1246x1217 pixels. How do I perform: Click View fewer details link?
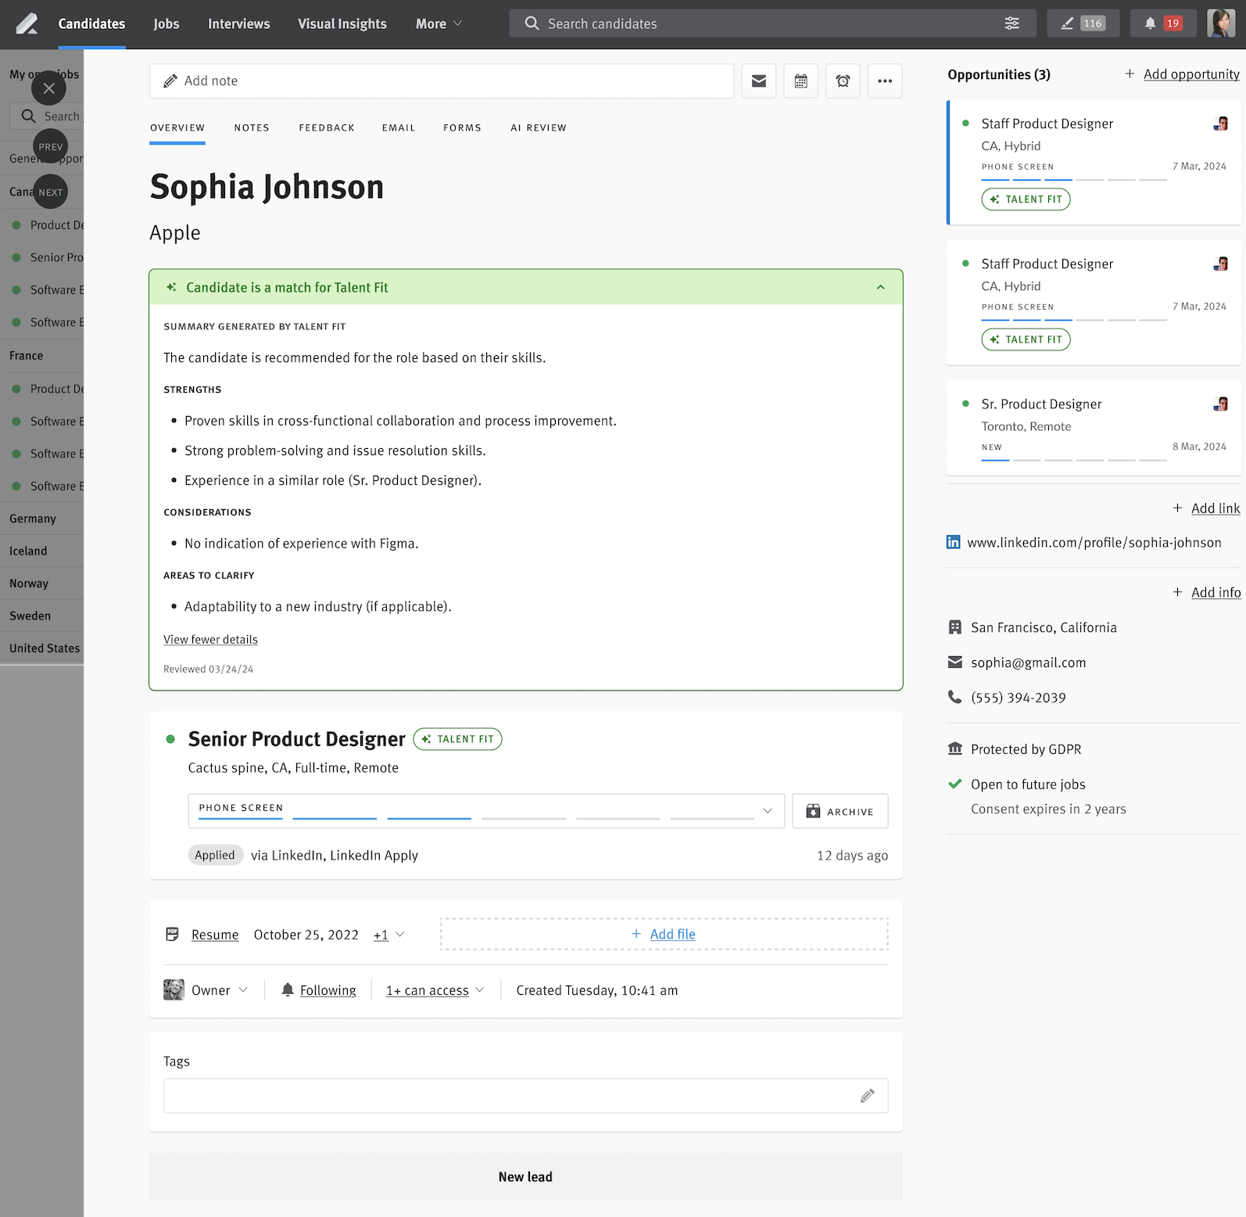pyautogui.click(x=210, y=640)
